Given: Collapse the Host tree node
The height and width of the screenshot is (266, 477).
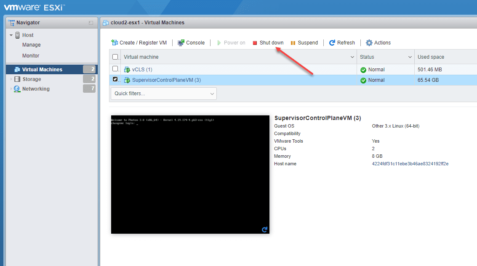Looking at the screenshot, I should coord(11,35).
